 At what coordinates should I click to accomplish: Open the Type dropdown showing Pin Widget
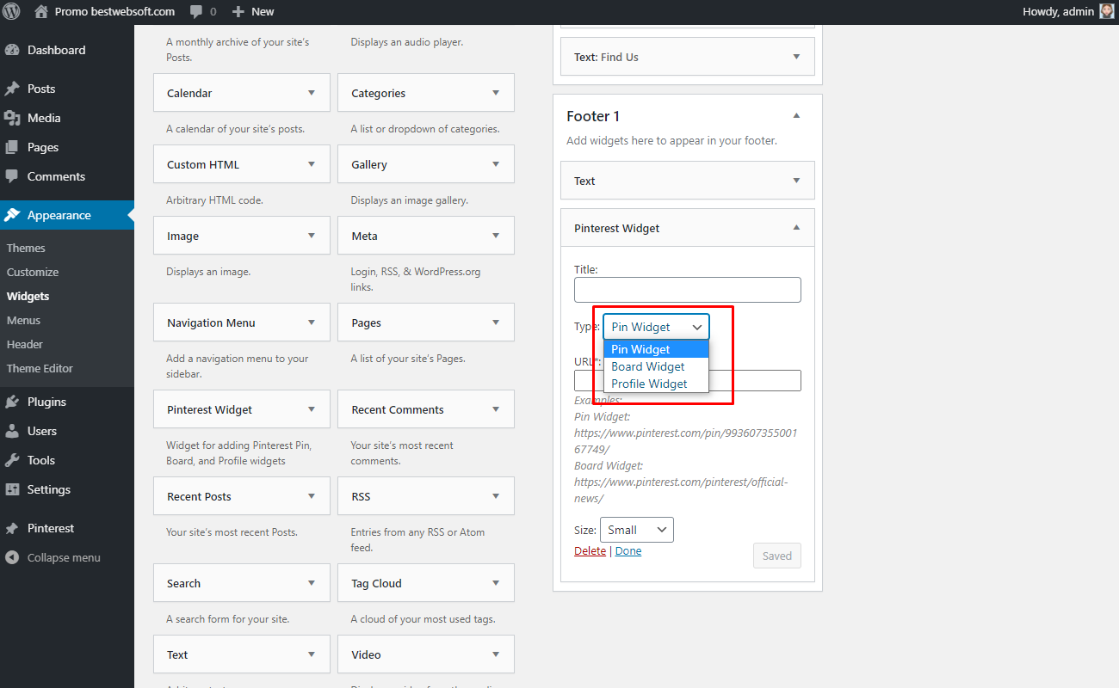(x=656, y=327)
